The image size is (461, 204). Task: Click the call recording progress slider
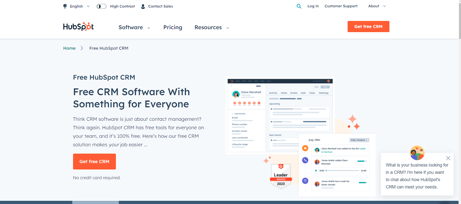pos(343,171)
